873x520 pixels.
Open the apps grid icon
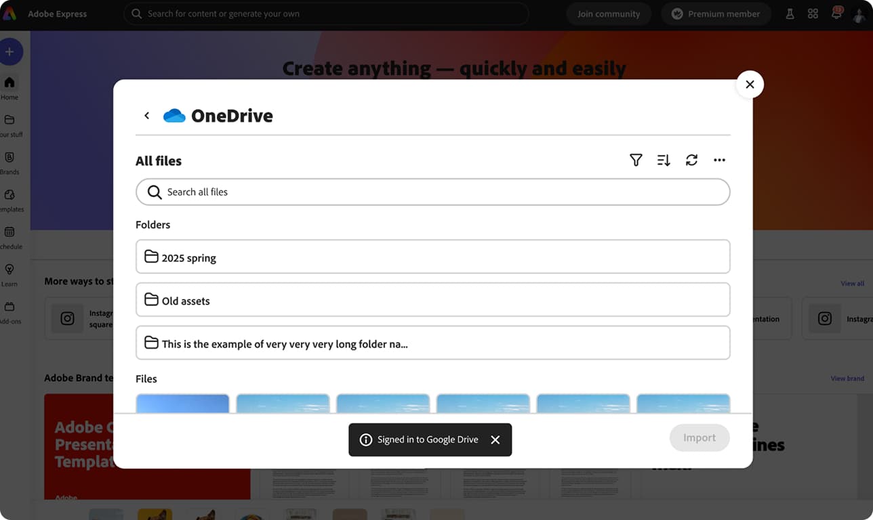(813, 14)
